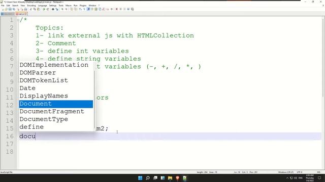The image size is (325, 182).
Task: Open the Macro menu
Action: coord(69,6)
